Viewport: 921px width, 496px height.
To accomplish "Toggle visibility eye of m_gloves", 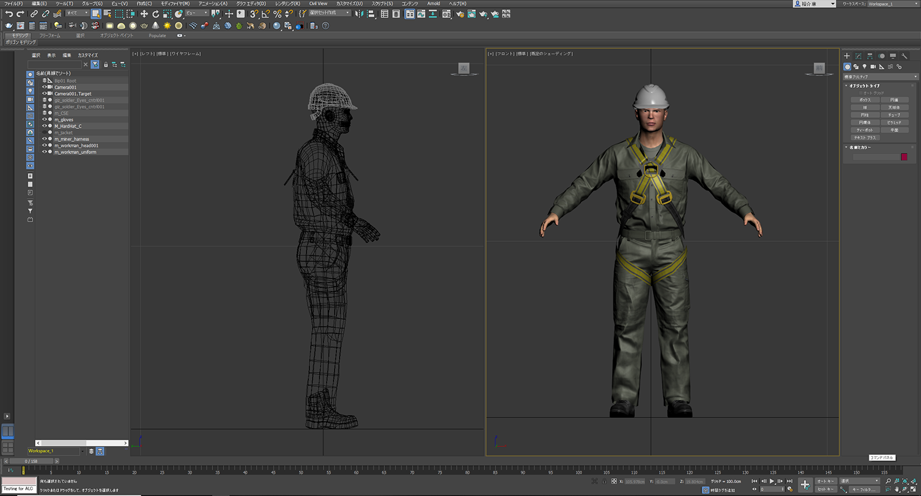I will [45, 120].
